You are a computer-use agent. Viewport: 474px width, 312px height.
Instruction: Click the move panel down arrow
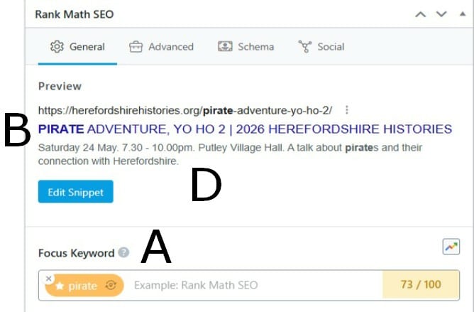click(441, 14)
